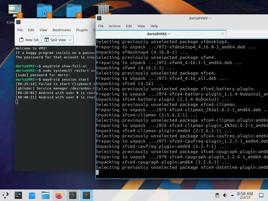Screen dimensions: 268x201
Task: Click the front terminal's block cursor
Action: click(97, 172)
